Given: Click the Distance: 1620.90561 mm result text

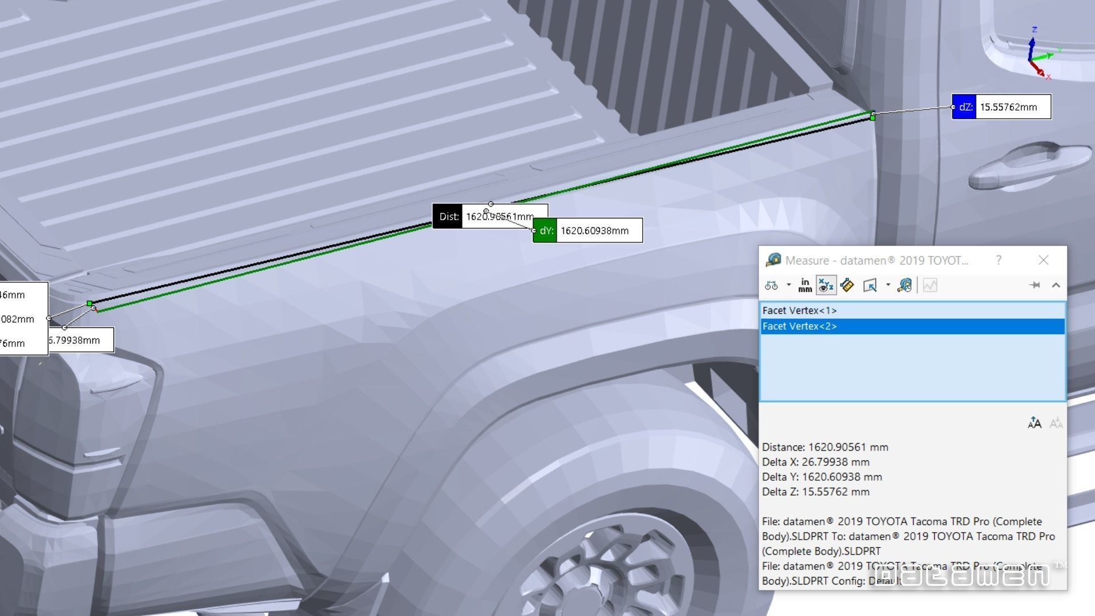Looking at the screenshot, I should tap(825, 447).
